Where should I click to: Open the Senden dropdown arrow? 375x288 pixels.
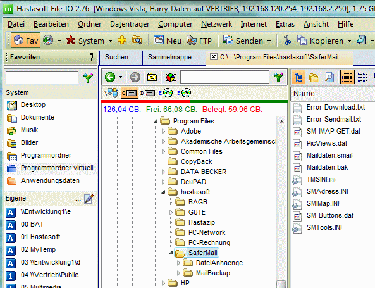click(269, 41)
